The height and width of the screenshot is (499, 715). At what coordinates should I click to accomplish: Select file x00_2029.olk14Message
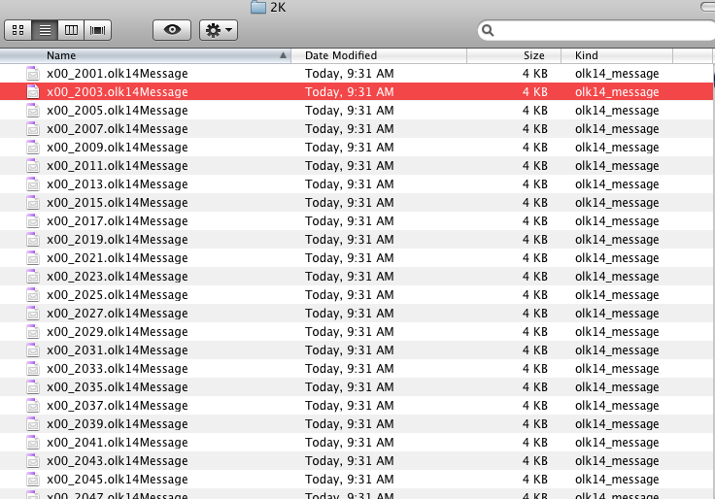(356, 332)
